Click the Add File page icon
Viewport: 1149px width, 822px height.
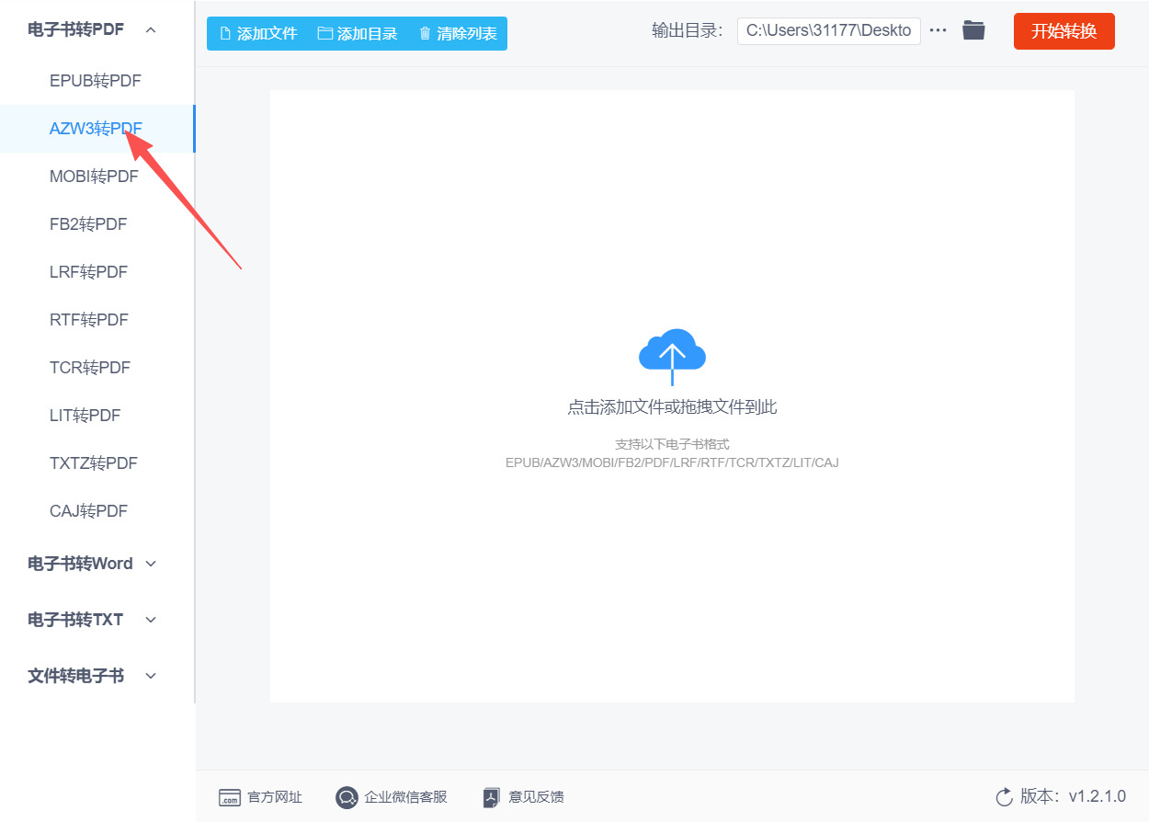click(225, 34)
